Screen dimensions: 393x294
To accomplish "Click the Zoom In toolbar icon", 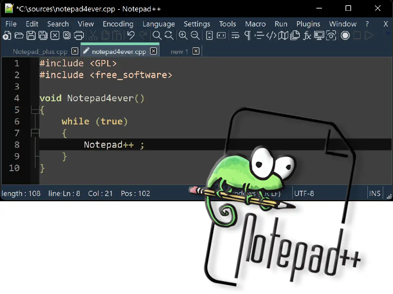I will click(x=183, y=36).
